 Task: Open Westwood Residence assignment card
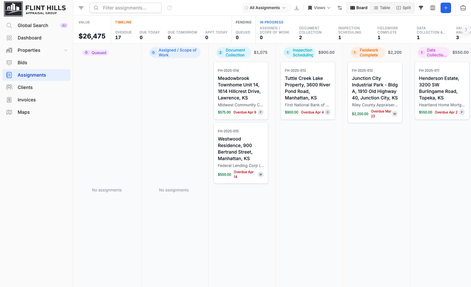pyautogui.click(x=241, y=153)
